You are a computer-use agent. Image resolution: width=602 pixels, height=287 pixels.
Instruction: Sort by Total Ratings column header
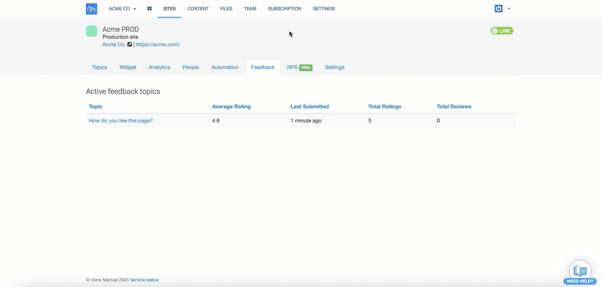click(384, 107)
